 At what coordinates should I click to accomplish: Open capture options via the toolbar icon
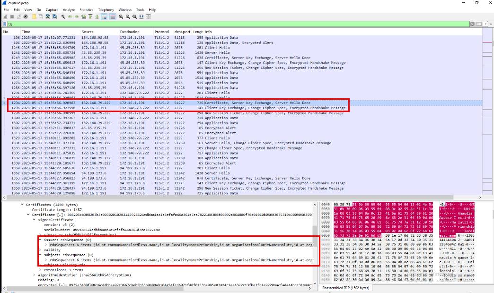(x=26, y=17)
